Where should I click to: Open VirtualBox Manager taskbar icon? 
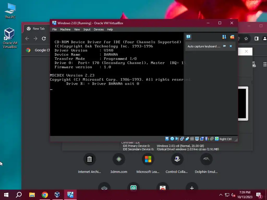tap(57, 195)
